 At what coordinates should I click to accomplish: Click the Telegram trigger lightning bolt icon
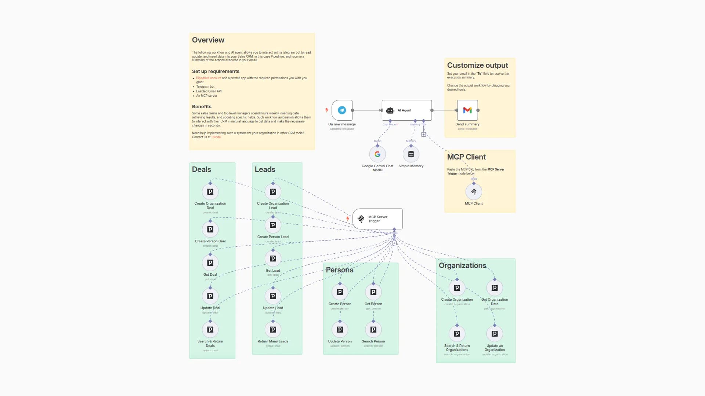326,110
